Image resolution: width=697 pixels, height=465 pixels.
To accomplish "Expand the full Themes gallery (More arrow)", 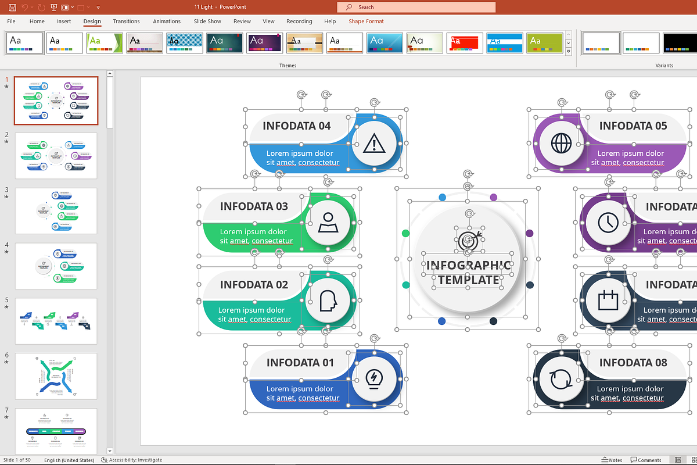I will pyautogui.click(x=569, y=51).
